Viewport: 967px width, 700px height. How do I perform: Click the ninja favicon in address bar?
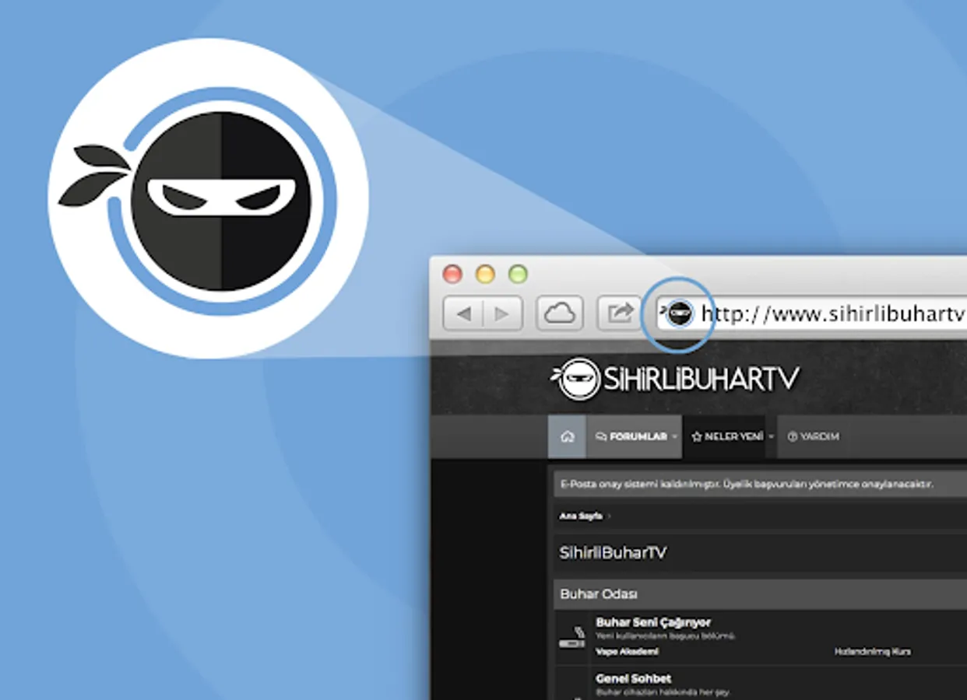click(678, 313)
